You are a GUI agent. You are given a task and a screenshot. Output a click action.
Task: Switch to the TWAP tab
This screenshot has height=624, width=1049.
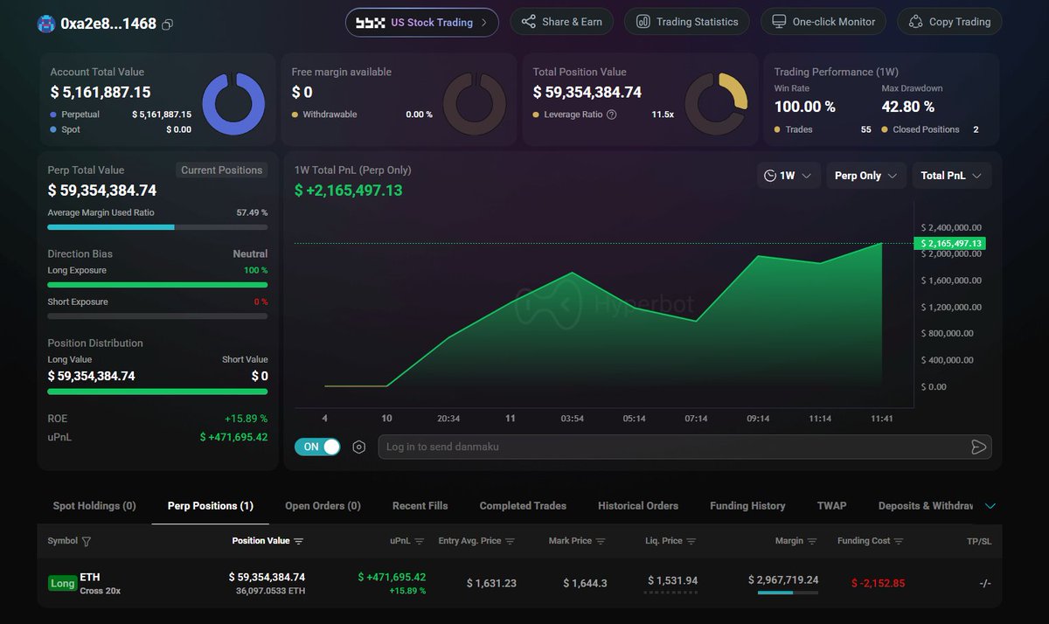(x=831, y=506)
